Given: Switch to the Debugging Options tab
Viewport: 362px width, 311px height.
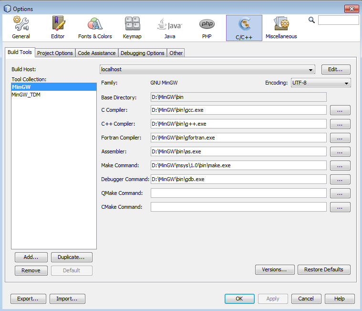Looking at the screenshot, I should 143,53.
